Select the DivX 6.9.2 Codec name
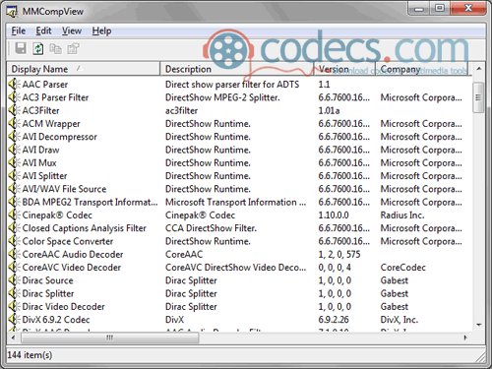The image size is (492, 369). coord(56,320)
